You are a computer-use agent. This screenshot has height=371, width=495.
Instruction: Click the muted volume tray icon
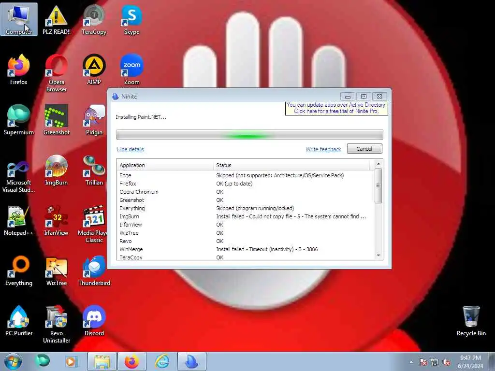[x=446, y=362]
